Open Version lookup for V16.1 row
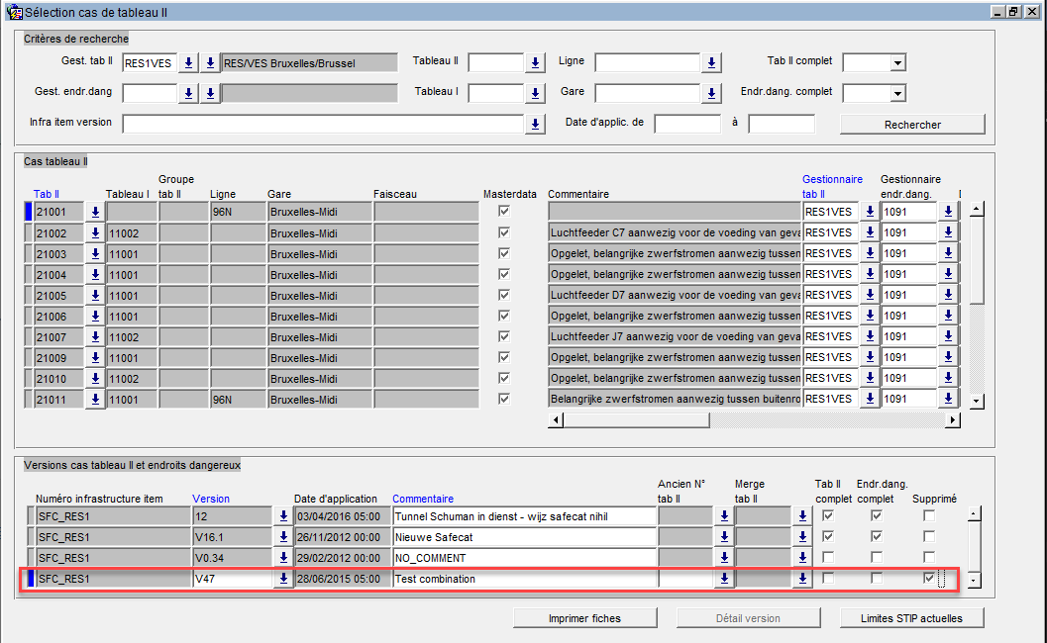 pos(283,537)
